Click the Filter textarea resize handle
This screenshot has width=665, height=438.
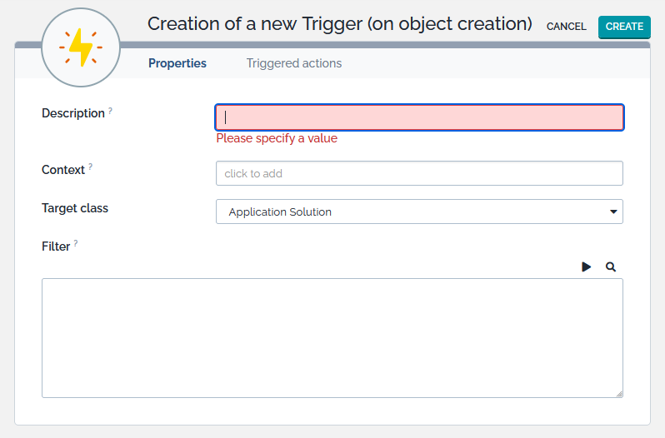(619, 394)
